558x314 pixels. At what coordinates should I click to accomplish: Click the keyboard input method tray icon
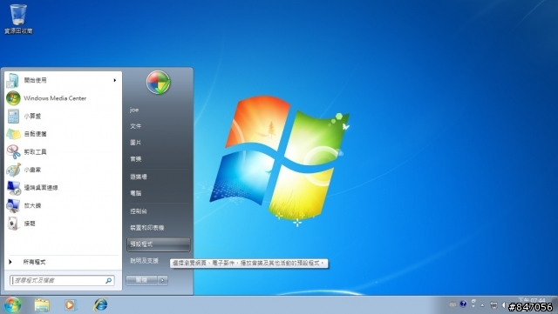click(x=453, y=304)
